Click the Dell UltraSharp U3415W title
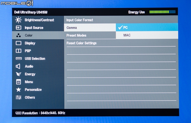Image resolution: width=191 pixels, height=123 pixels. pyautogui.click(x=31, y=12)
